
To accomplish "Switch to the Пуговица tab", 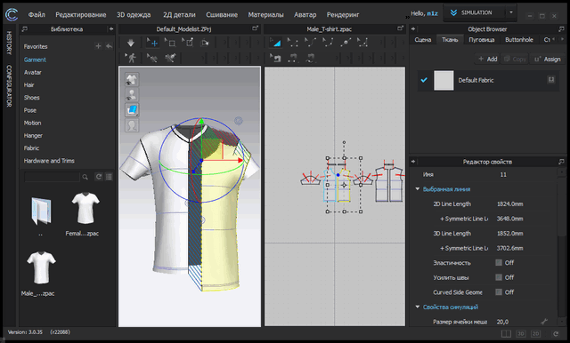I will [481, 39].
